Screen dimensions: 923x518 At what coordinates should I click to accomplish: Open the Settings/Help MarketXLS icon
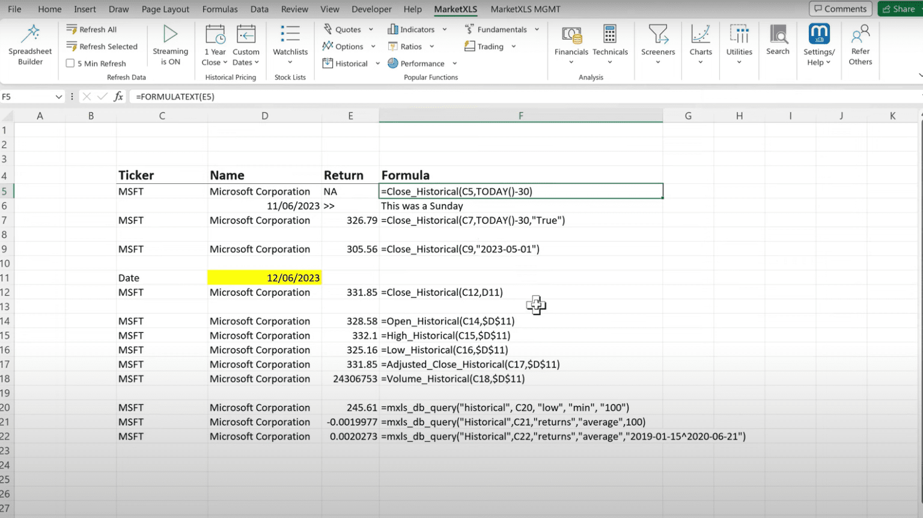tap(819, 34)
